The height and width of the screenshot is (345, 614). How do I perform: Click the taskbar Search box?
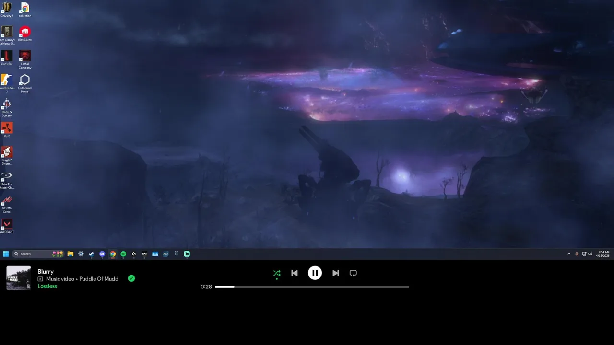click(38, 254)
